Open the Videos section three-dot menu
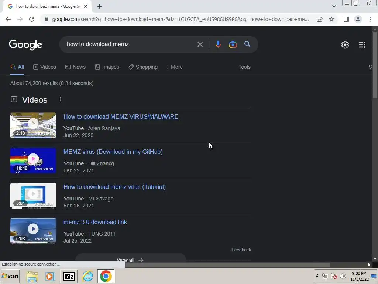 coord(61,99)
